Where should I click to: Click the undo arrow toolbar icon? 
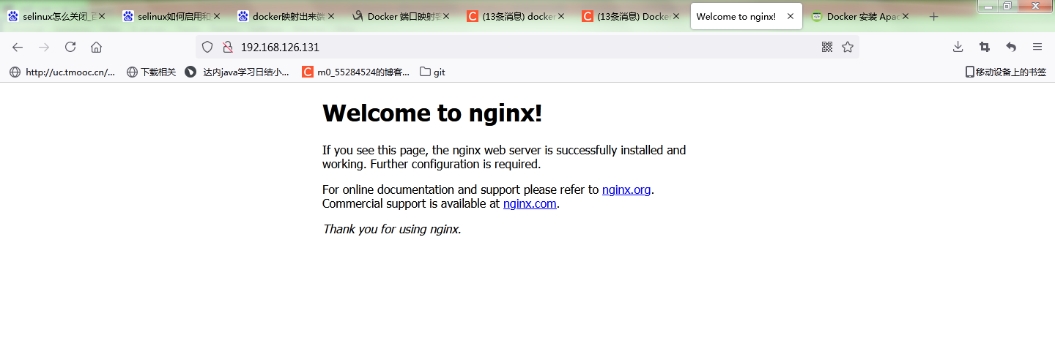point(1011,47)
